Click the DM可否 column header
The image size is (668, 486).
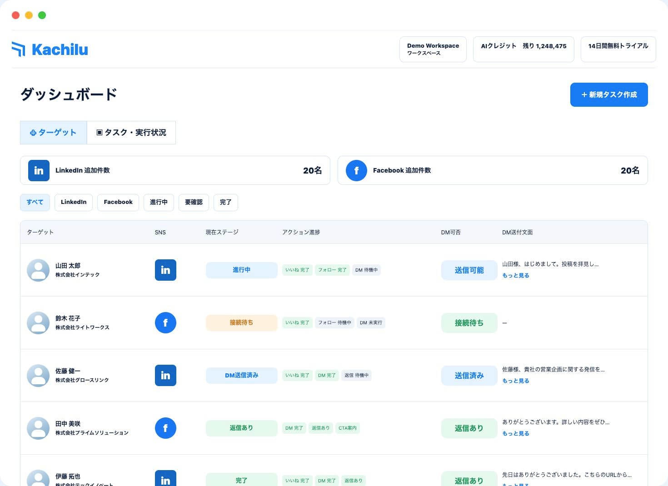pyautogui.click(x=451, y=232)
